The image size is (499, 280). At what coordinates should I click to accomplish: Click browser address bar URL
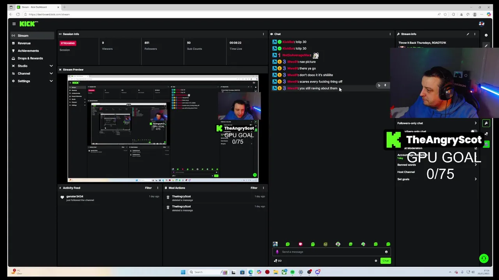49,14
